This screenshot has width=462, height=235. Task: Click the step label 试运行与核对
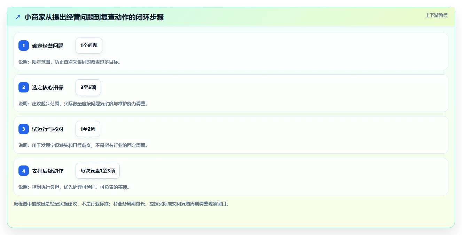coord(48,129)
